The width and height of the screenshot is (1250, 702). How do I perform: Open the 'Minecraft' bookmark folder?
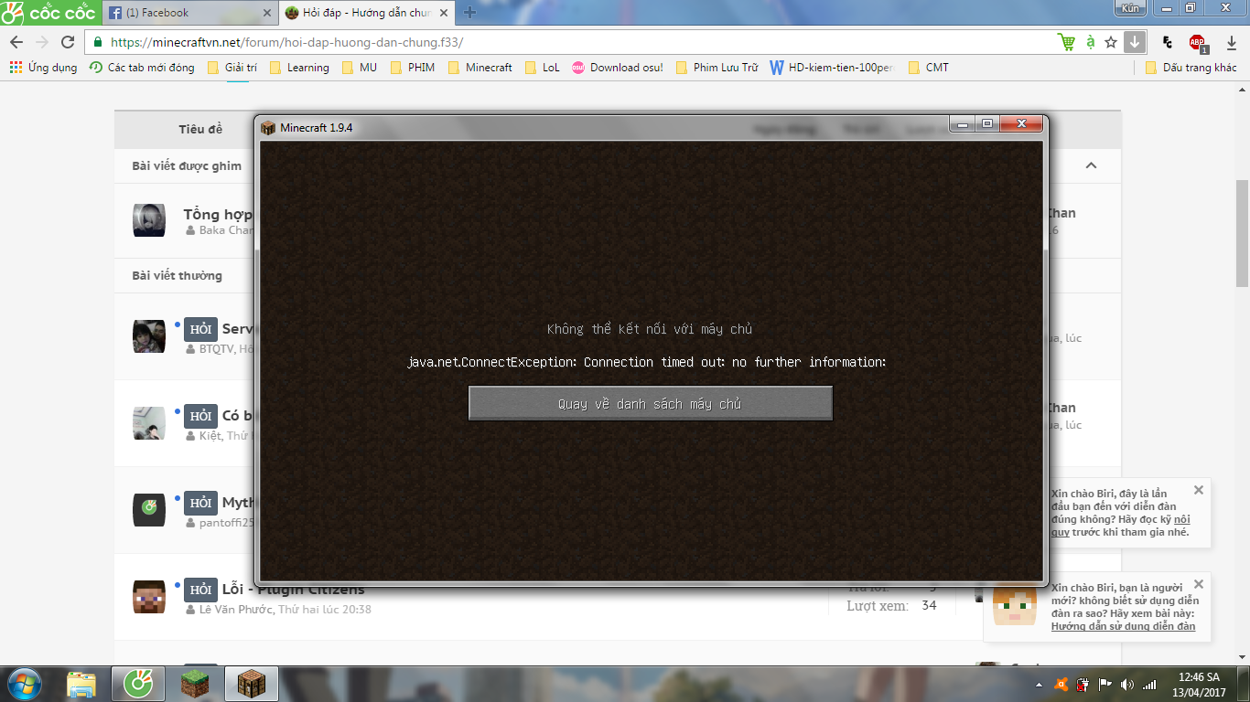coord(480,68)
